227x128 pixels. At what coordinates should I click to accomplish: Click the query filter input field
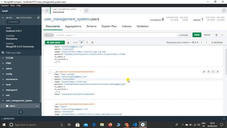coord(115,35)
